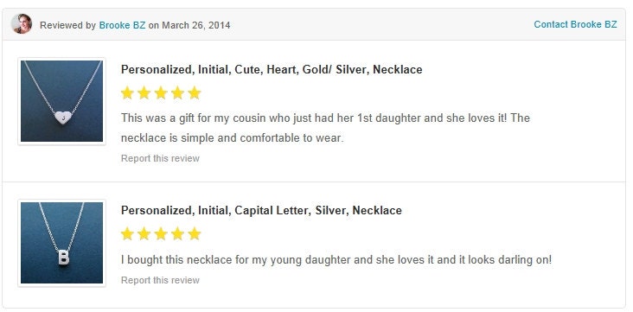Click first star of heart necklace rating
Image resolution: width=633 pixels, height=312 pixels.
(x=127, y=92)
